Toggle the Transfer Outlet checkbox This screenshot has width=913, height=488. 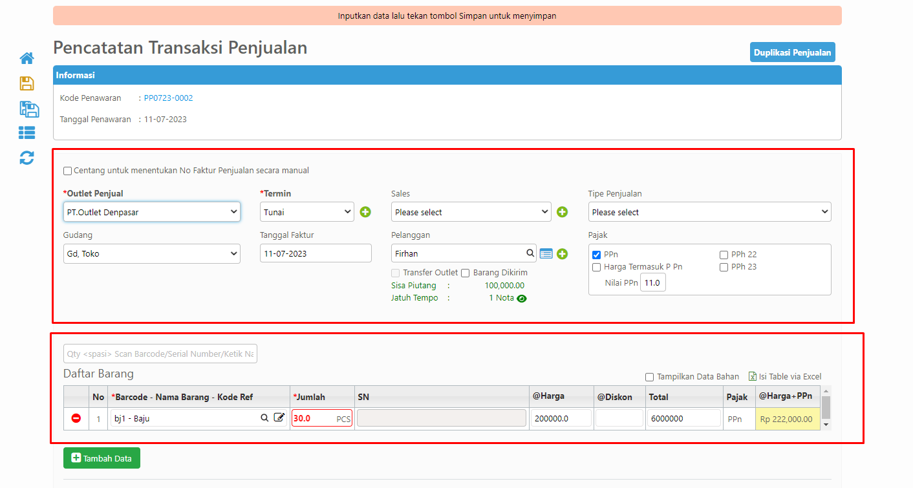(x=395, y=273)
